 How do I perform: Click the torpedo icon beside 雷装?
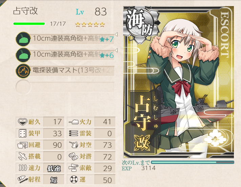pos(74,133)
